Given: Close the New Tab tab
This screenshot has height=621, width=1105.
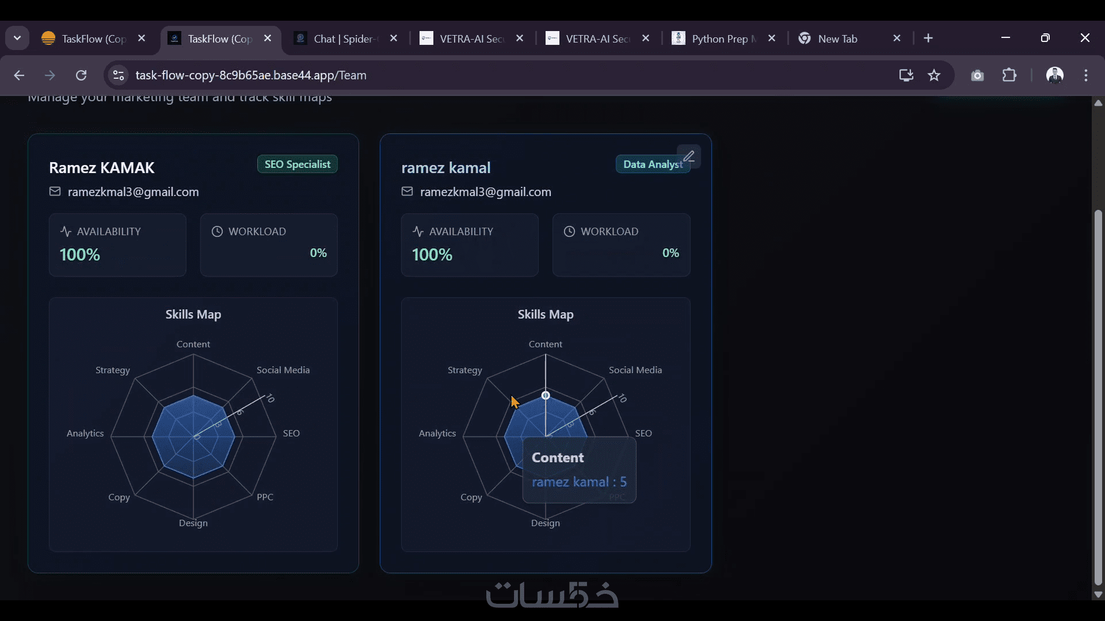Looking at the screenshot, I should click(897, 39).
